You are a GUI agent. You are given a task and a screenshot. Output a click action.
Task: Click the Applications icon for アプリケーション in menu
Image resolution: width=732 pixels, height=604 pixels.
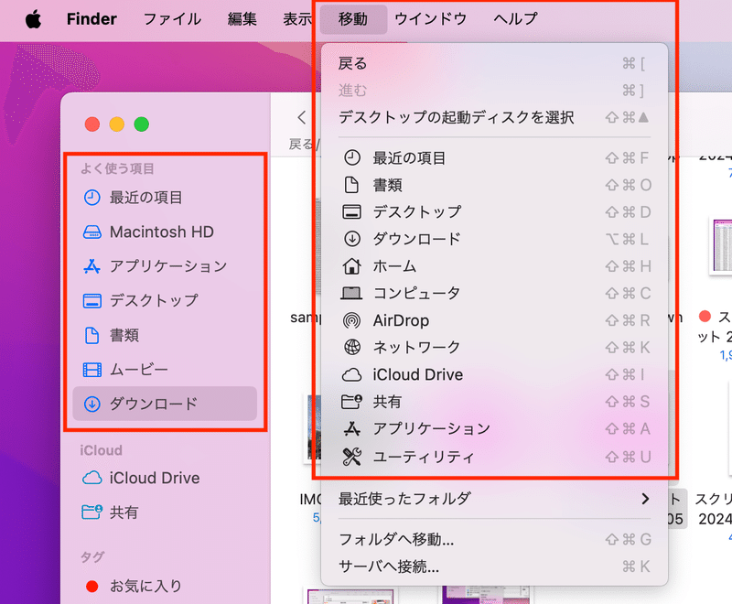(352, 428)
